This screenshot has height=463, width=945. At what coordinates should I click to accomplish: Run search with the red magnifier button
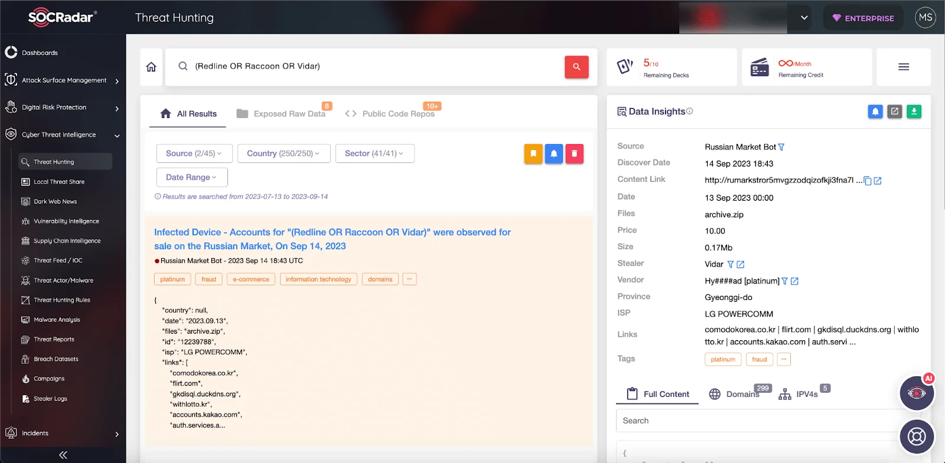[576, 67]
